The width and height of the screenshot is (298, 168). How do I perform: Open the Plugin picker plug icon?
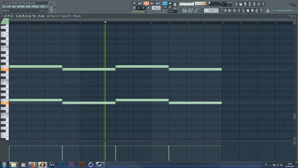point(252,10)
